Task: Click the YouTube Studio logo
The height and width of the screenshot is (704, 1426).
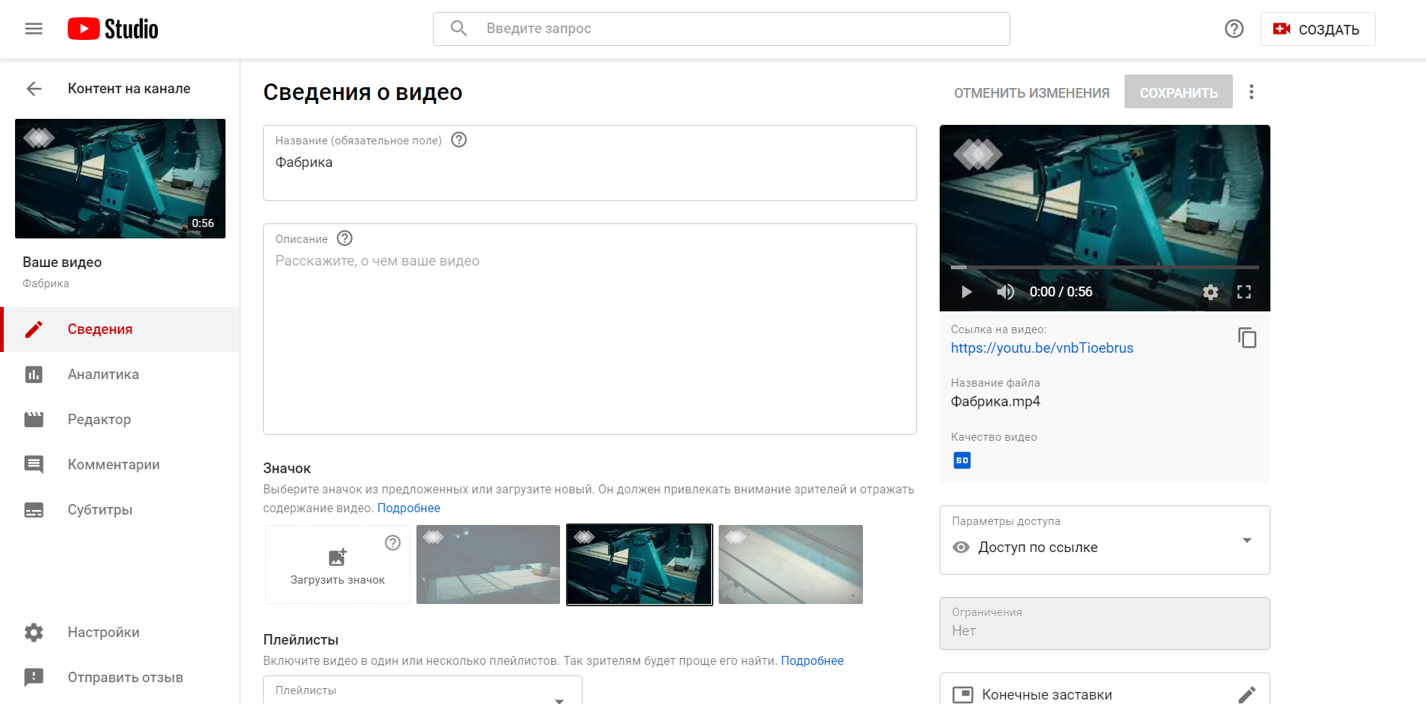Action: (113, 29)
